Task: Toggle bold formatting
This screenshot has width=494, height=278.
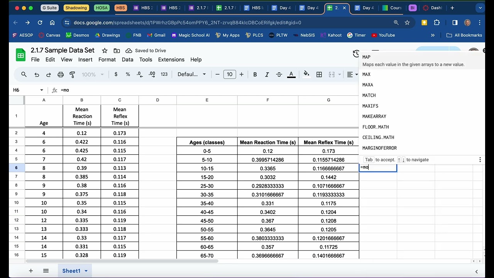Action: (x=255, y=75)
